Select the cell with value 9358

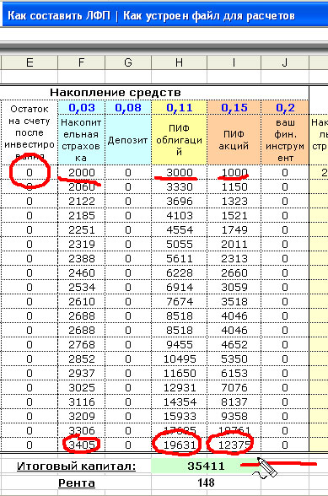pyautogui.click(x=234, y=417)
